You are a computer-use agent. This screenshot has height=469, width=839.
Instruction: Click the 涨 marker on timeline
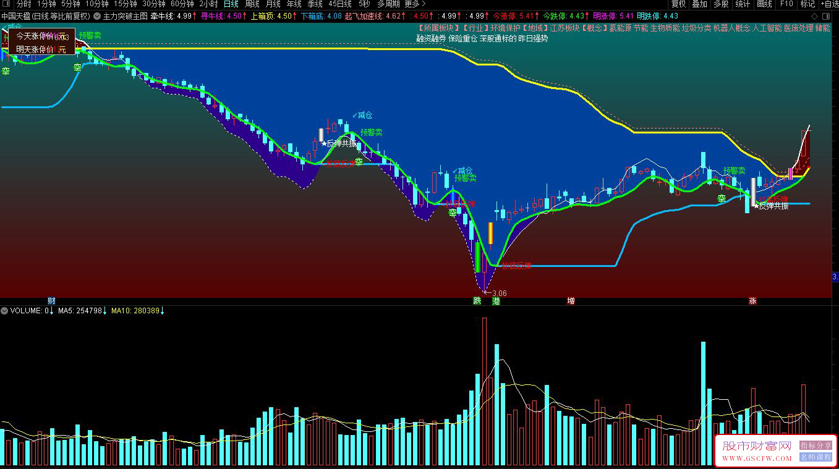tap(752, 301)
